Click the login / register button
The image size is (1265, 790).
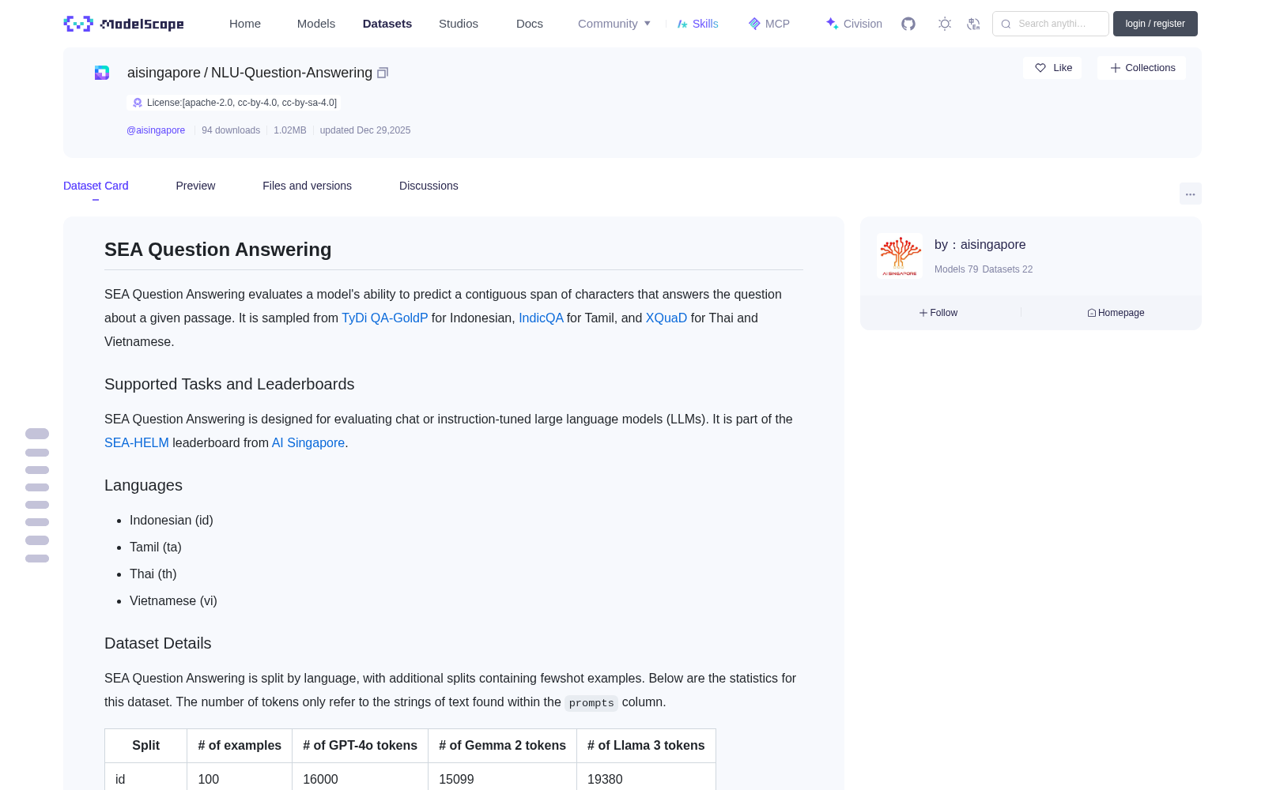pyautogui.click(x=1155, y=24)
